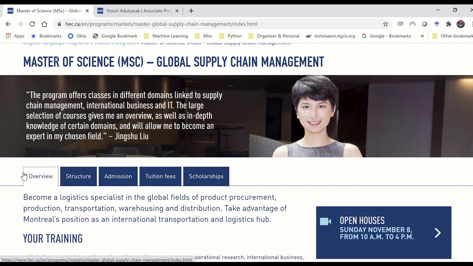Open the Chrome profile avatar
The width and height of the screenshot is (473, 266).
tap(460, 24)
